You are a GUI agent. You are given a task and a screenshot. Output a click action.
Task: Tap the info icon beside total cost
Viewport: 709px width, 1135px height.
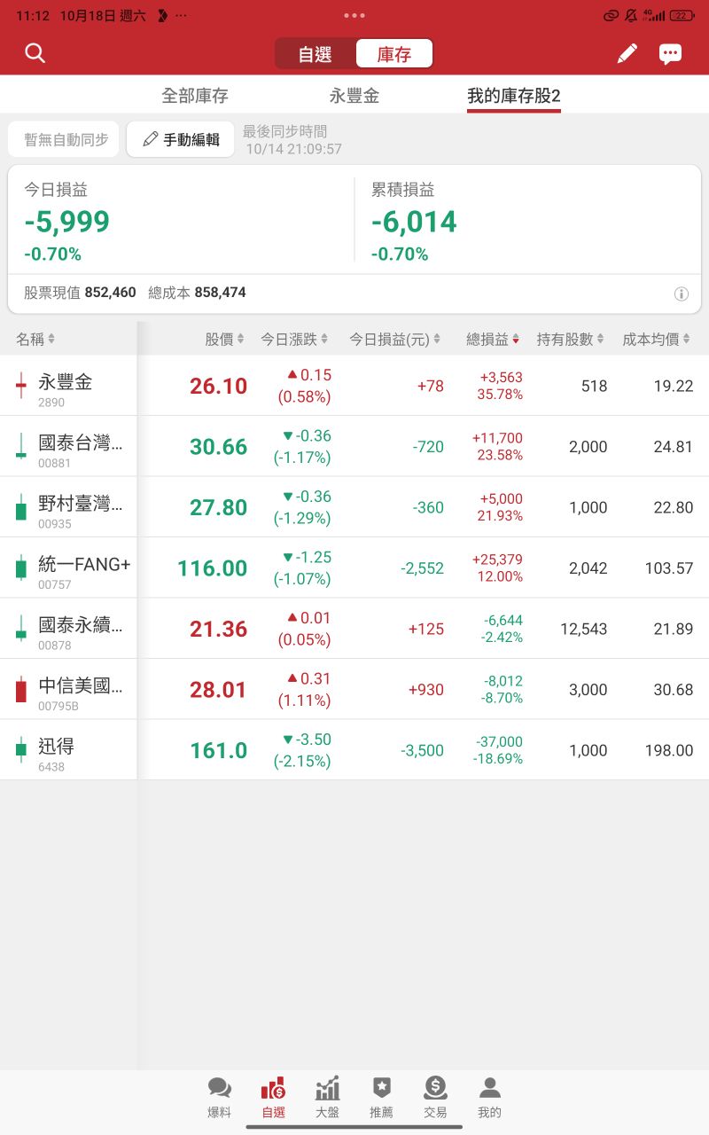[x=682, y=293]
